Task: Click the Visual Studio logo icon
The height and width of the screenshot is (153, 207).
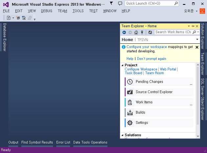Action: click(x=6, y=5)
